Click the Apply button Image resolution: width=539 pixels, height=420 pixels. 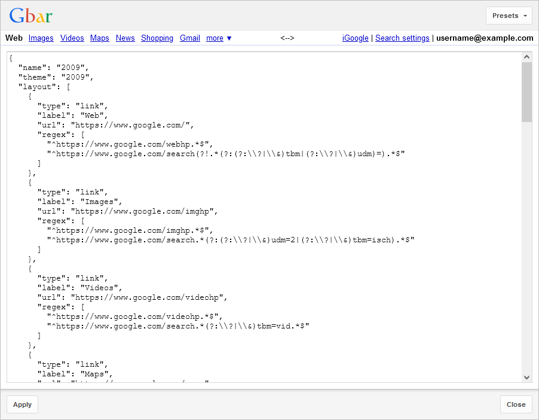pyautogui.click(x=22, y=404)
